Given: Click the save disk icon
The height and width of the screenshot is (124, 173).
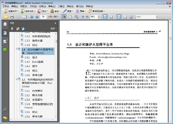Looking at the screenshot, I should (18, 17).
